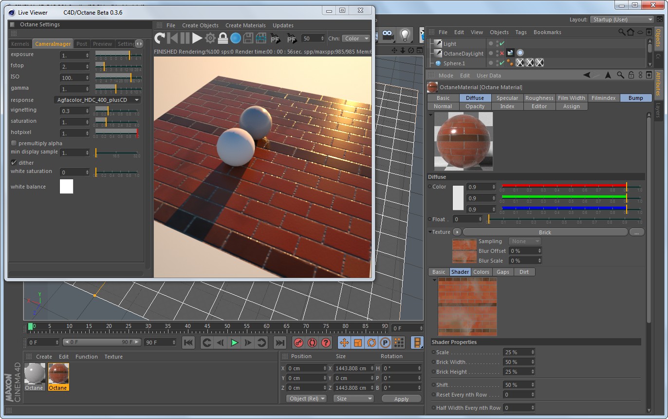The width and height of the screenshot is (668, 419).
Task: Click the home icon in Objects panel
Action: [x=631, y=32]
